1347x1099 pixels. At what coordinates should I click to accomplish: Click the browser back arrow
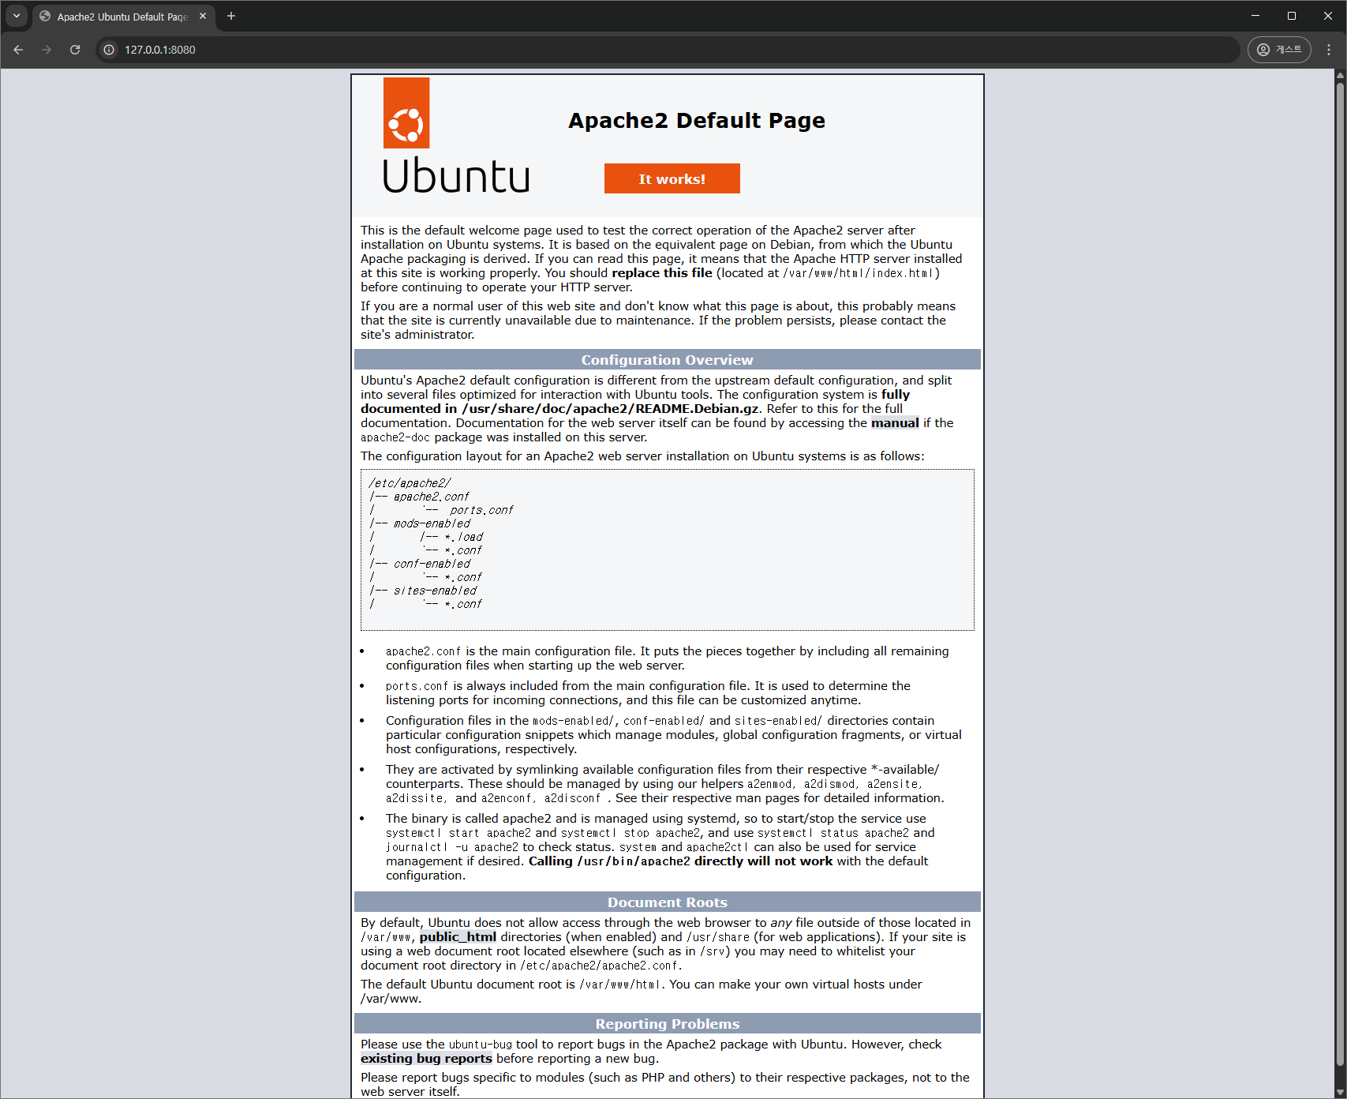click(18, 50)
